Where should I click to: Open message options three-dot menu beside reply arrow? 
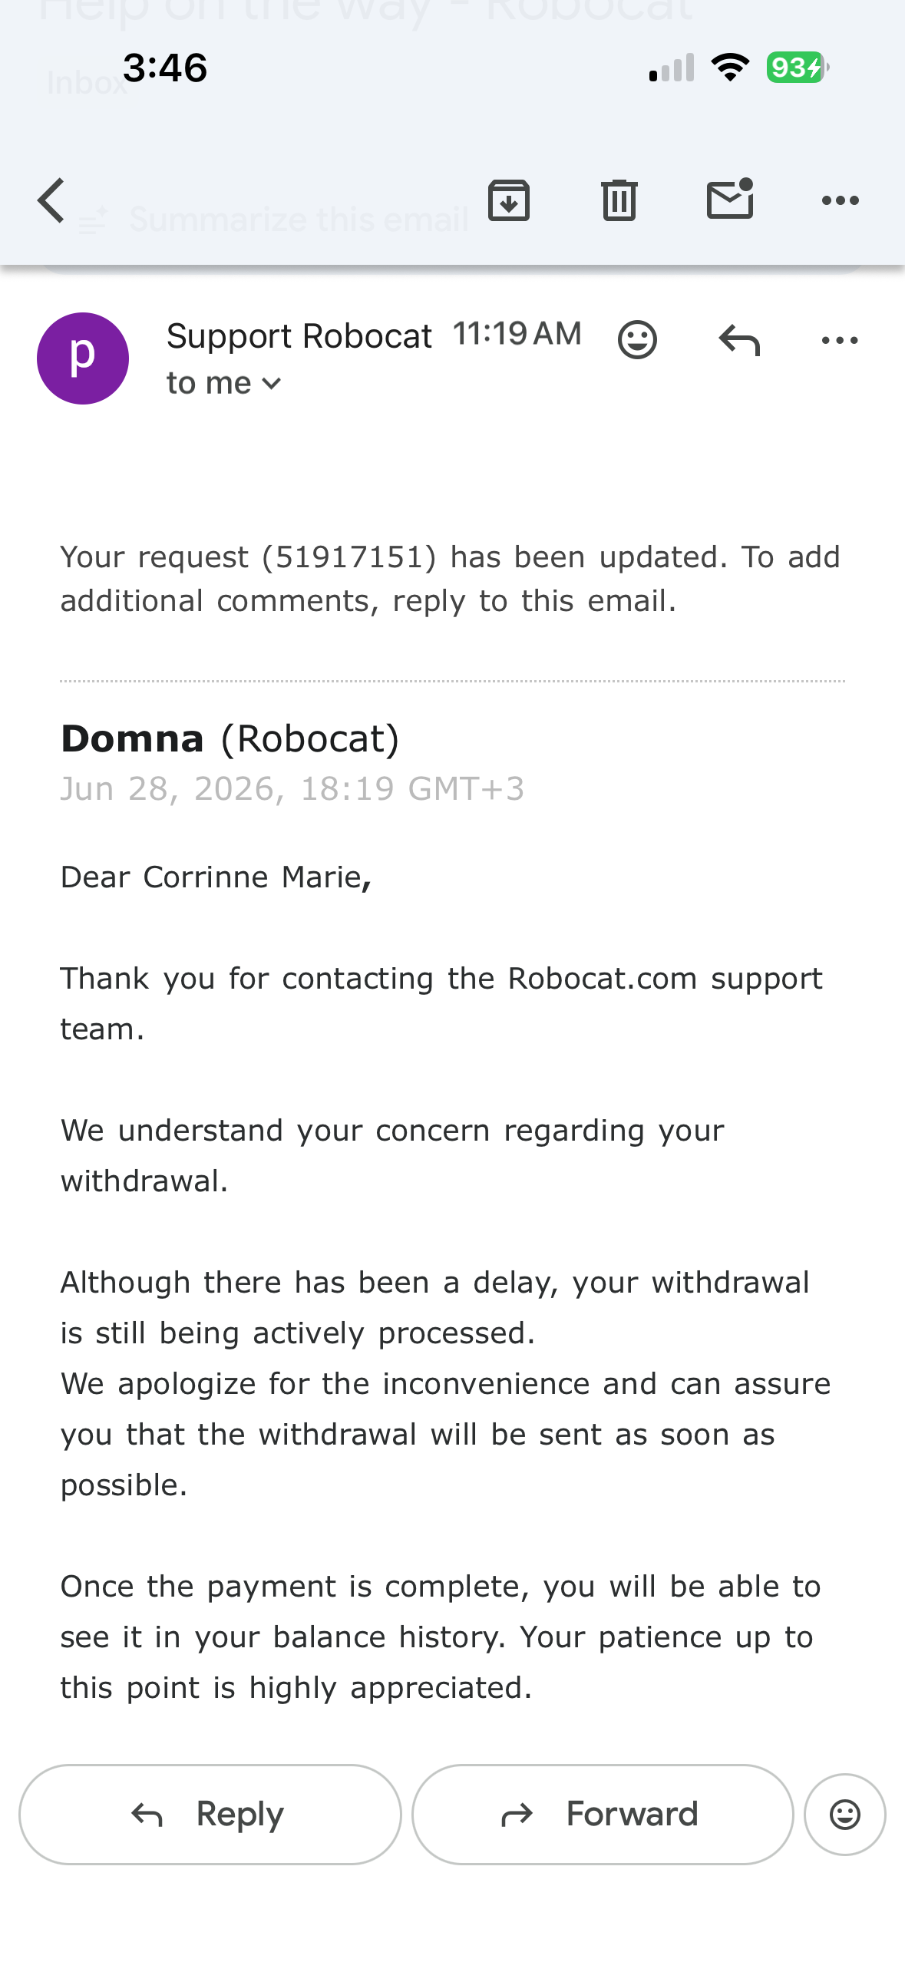pos(840,340)
